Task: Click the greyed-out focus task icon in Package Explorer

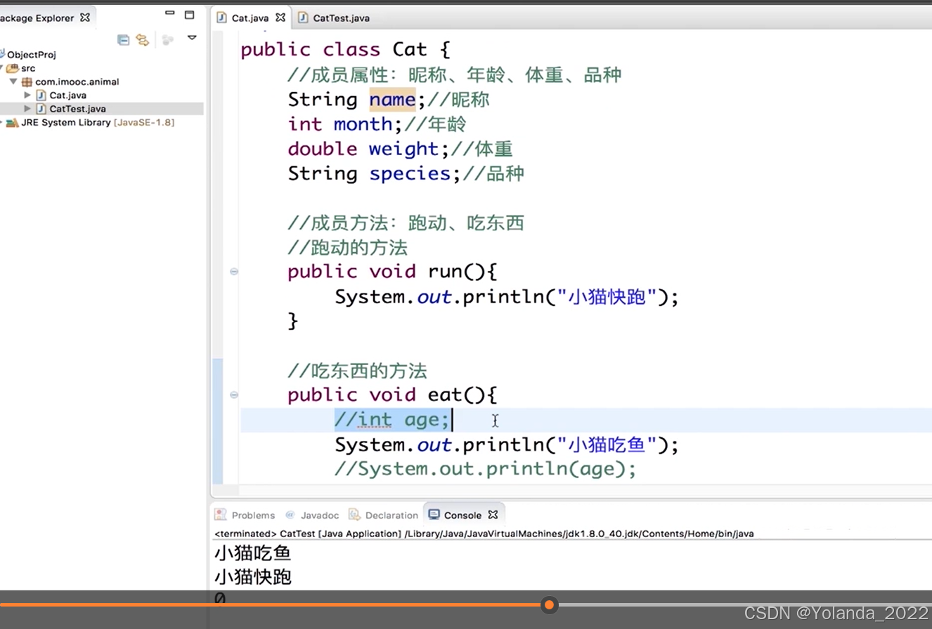Action: (x=167, y=40)
